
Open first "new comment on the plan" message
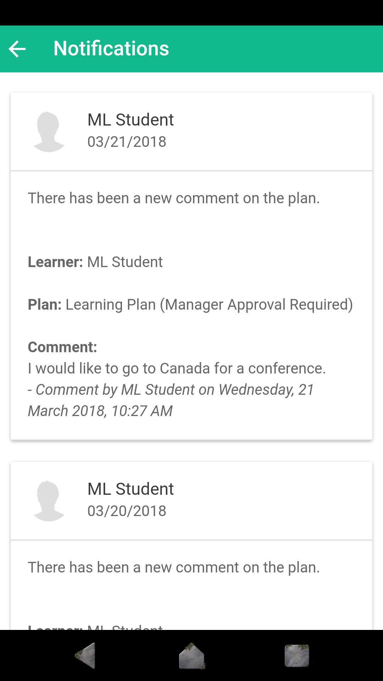pyautogui.click(x=174, y=198)
